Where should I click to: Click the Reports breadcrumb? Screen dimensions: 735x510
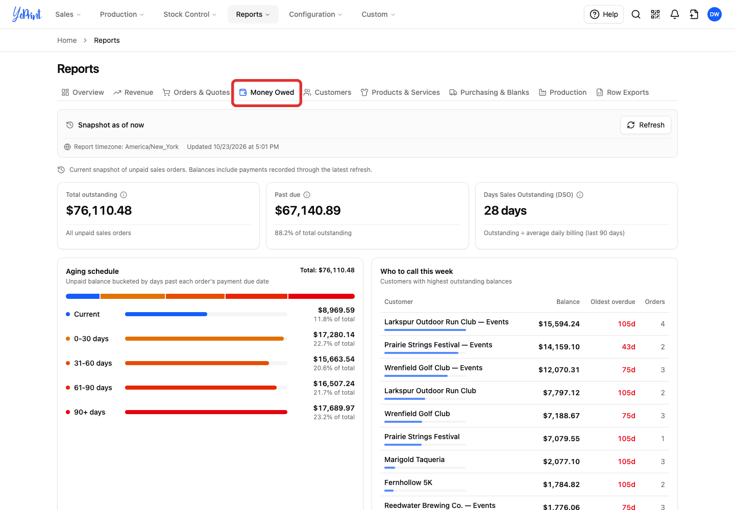coord(107,40)
